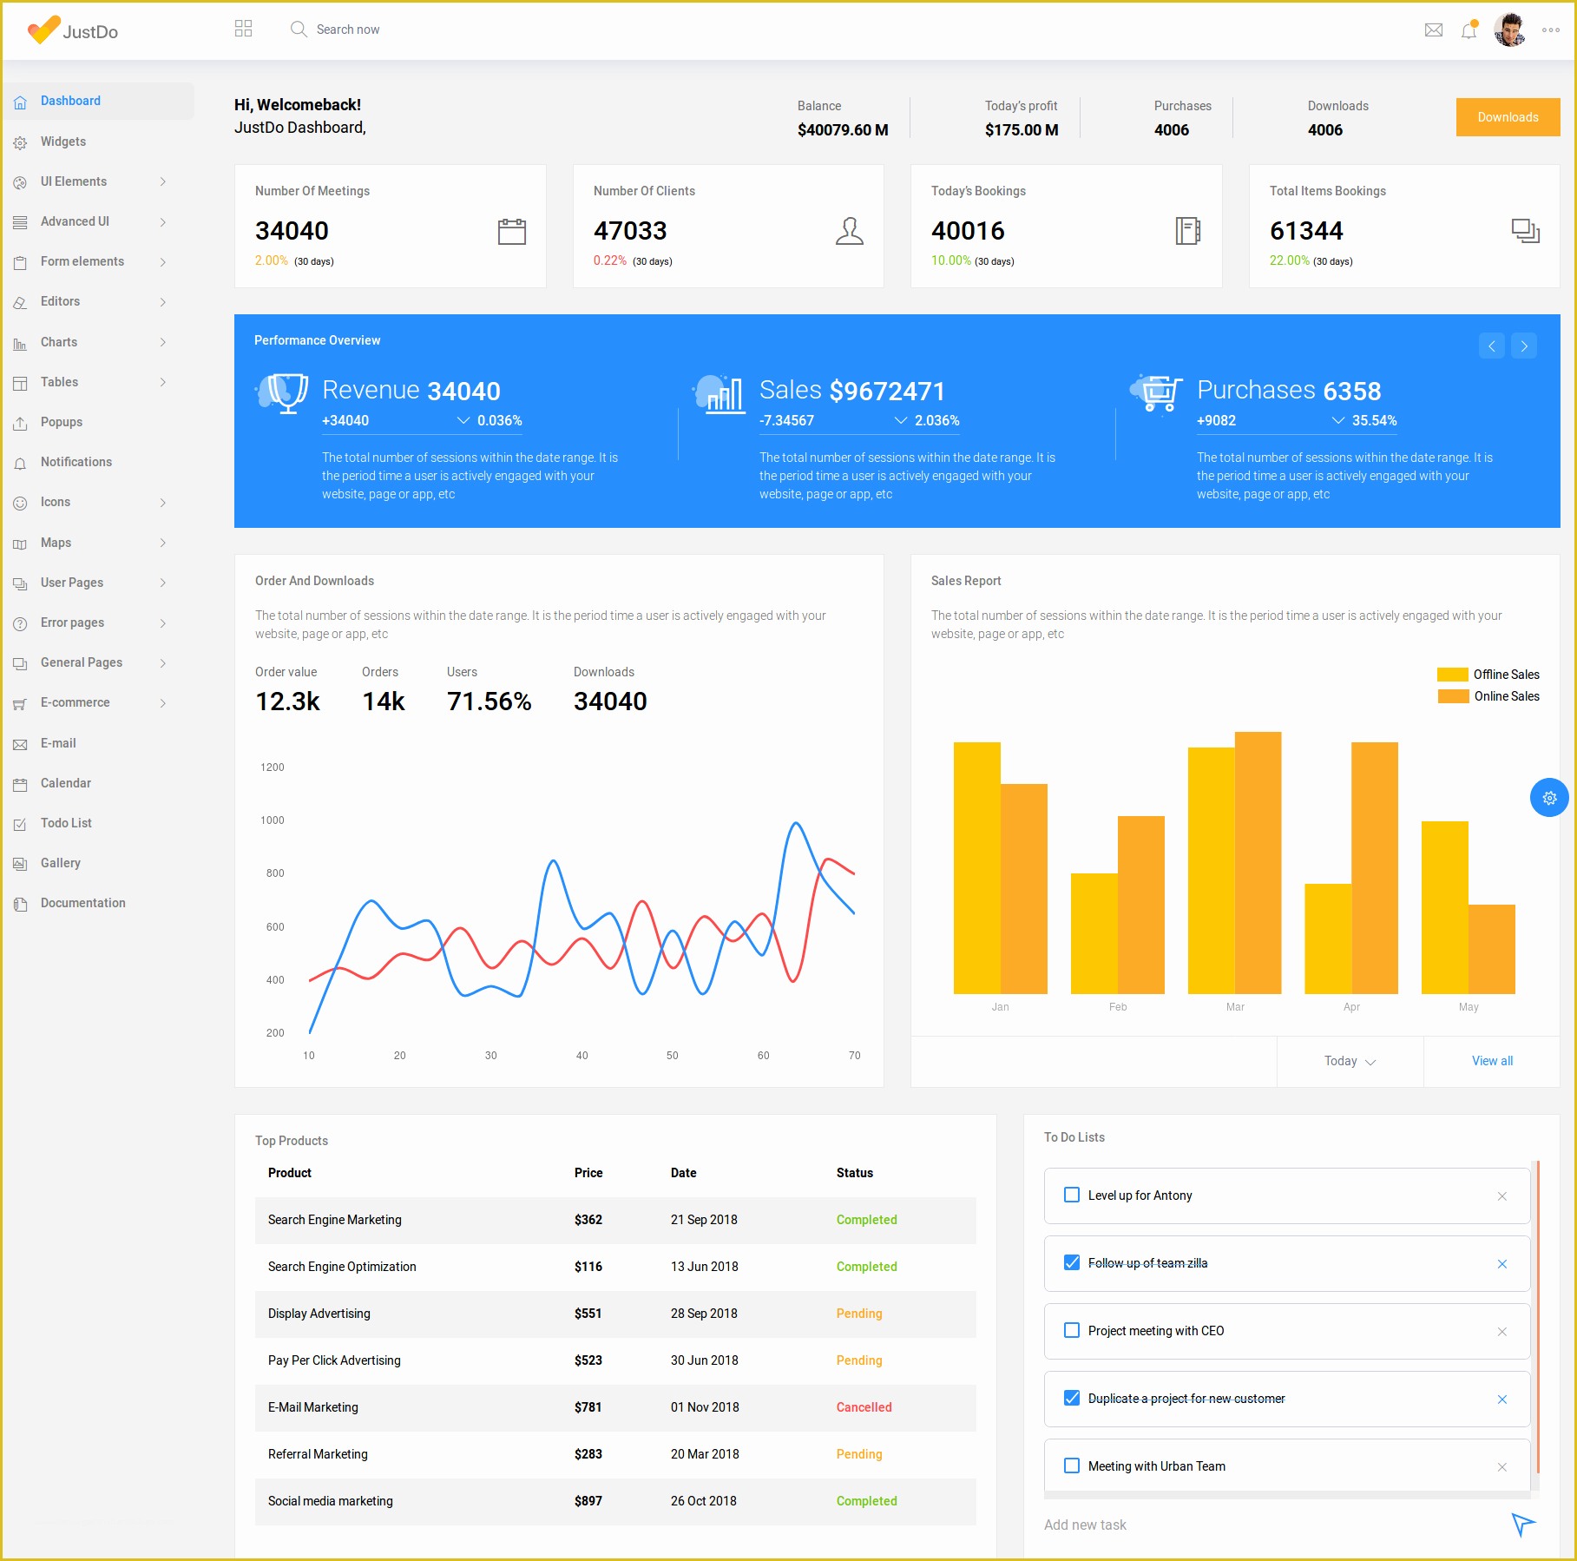Click the bar chart icon beside Sales
Image resolution: width=1577 pixels, height=1561 pixels.
pos(720,393)
